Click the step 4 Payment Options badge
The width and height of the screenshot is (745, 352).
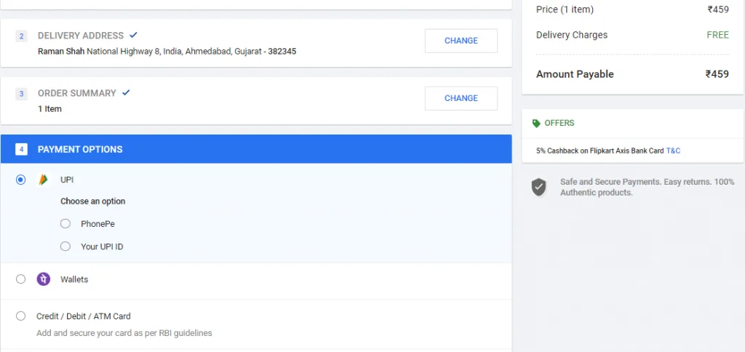coord(22,149)
